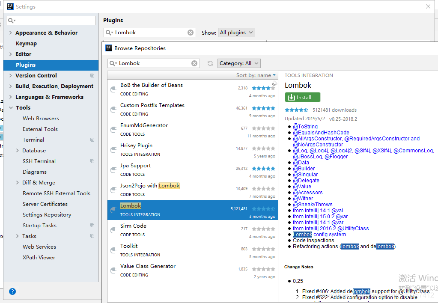This screenshot has height=303, width=438.
Task: Expand Appearance & Behavior section
Action: tap(11, 33)
